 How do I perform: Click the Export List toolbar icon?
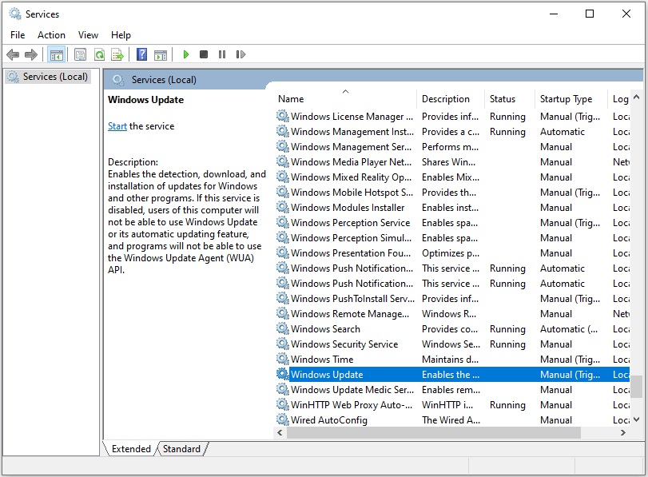117,54
